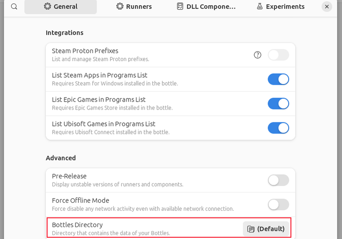Toggle List Ubisoft Games in Programs List
The width and height of the screenshot is (342, 239).
point(278,128)
